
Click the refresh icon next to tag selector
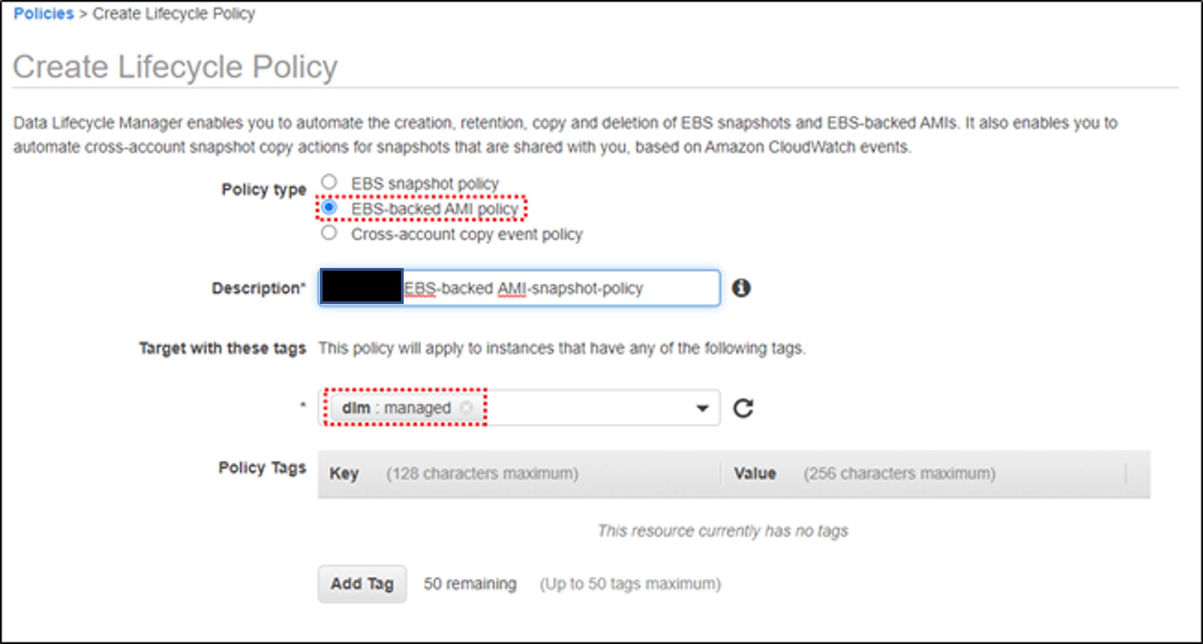tap(743, 408)
